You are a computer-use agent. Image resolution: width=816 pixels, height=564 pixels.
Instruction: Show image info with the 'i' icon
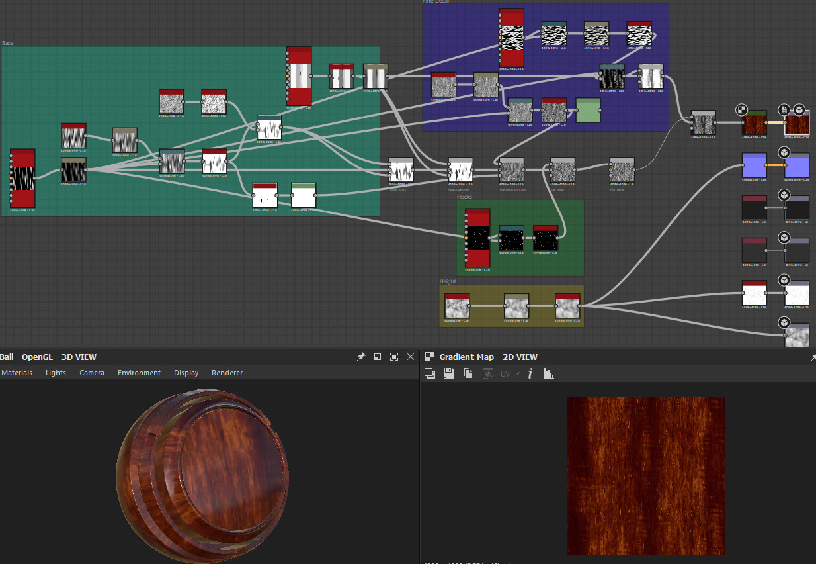pyautogui.click(x=530, y=373)
